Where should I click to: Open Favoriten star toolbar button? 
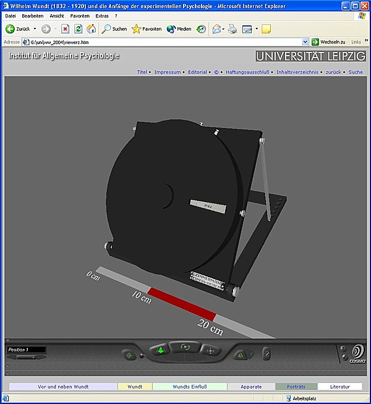(147, 29)
